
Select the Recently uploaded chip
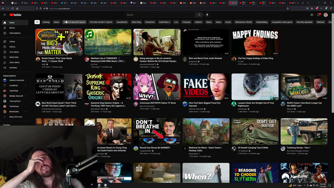[x=304, y=22]
